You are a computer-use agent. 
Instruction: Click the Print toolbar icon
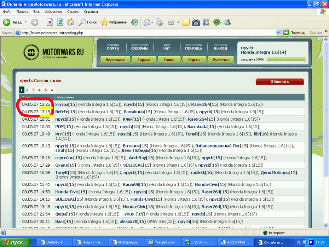point(160,22)
